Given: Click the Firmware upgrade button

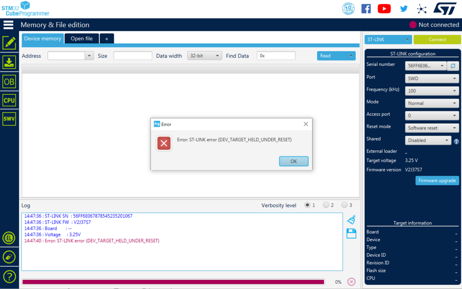Looking at the screenshot, I should (x=437, y=181).
